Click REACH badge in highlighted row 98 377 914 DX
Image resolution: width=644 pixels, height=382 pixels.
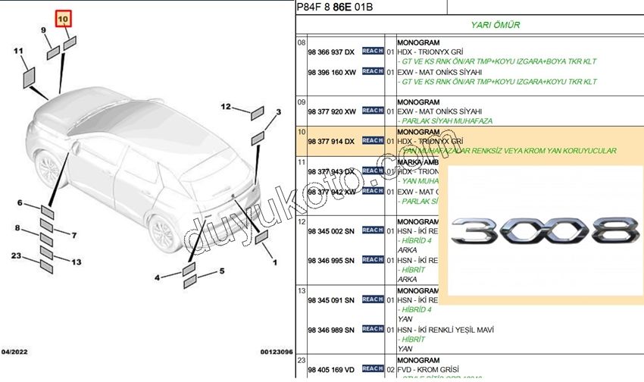tap(372, 140)
